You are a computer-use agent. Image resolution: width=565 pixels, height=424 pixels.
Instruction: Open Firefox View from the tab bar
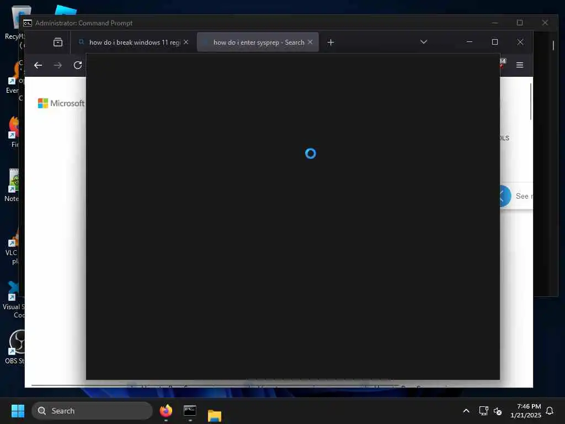click(57, 42)
